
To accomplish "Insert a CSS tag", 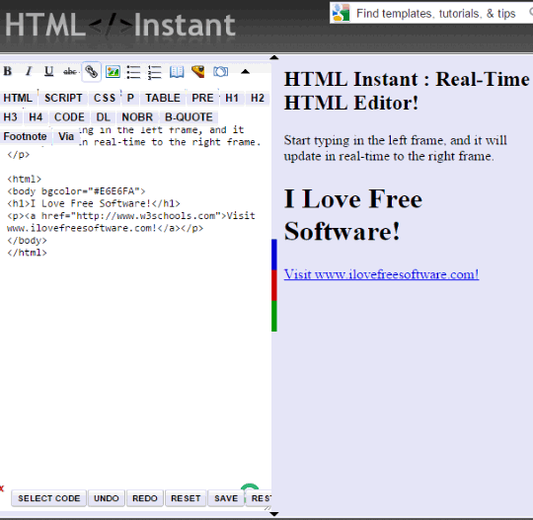I will click(x=105, y=98).
